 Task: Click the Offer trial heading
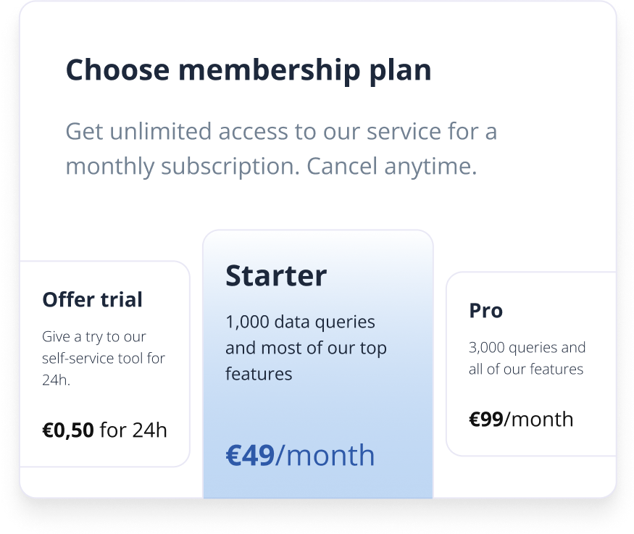pyautogui.click(x=93, y=299)
